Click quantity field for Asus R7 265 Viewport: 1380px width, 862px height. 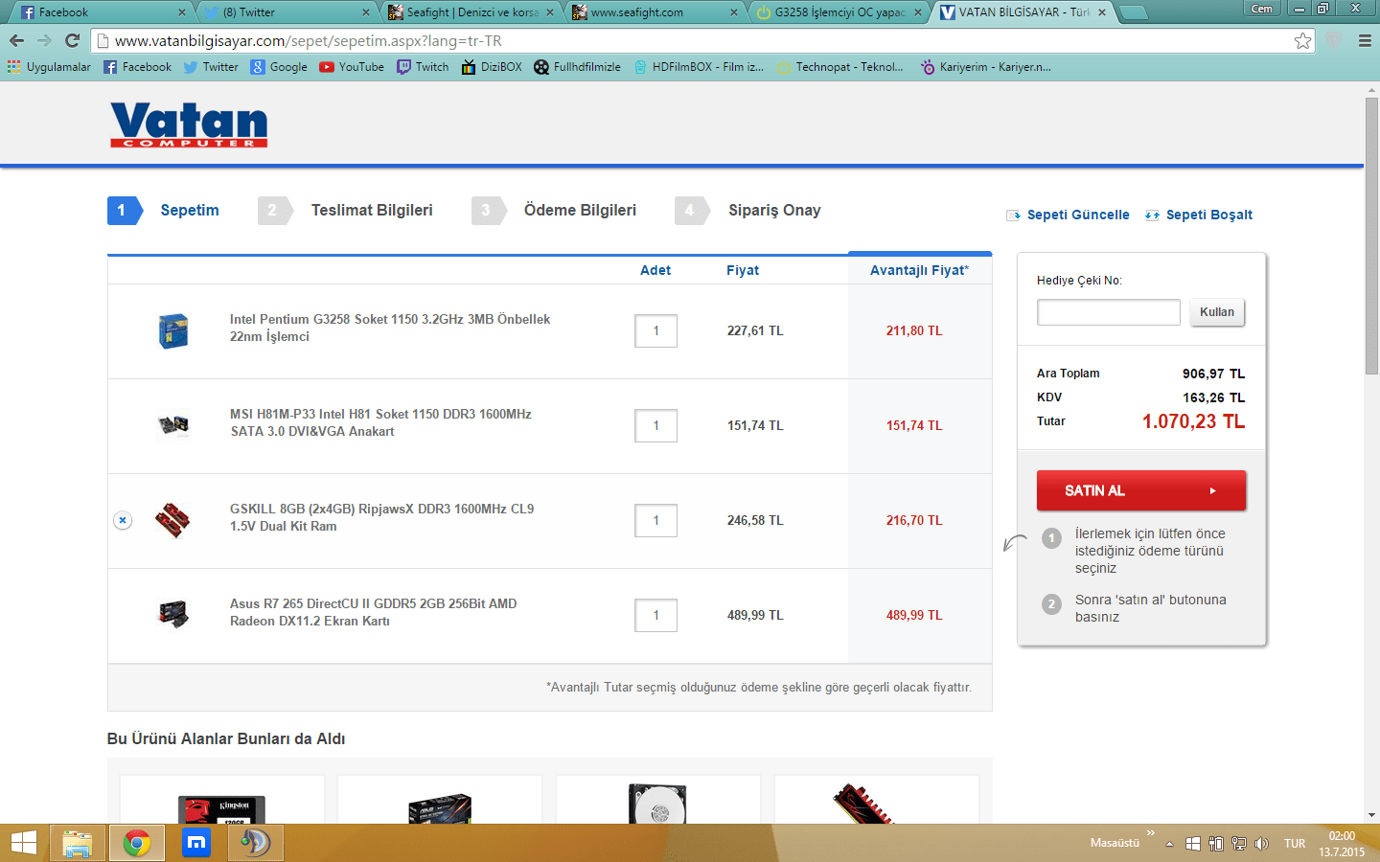[655, 615]
